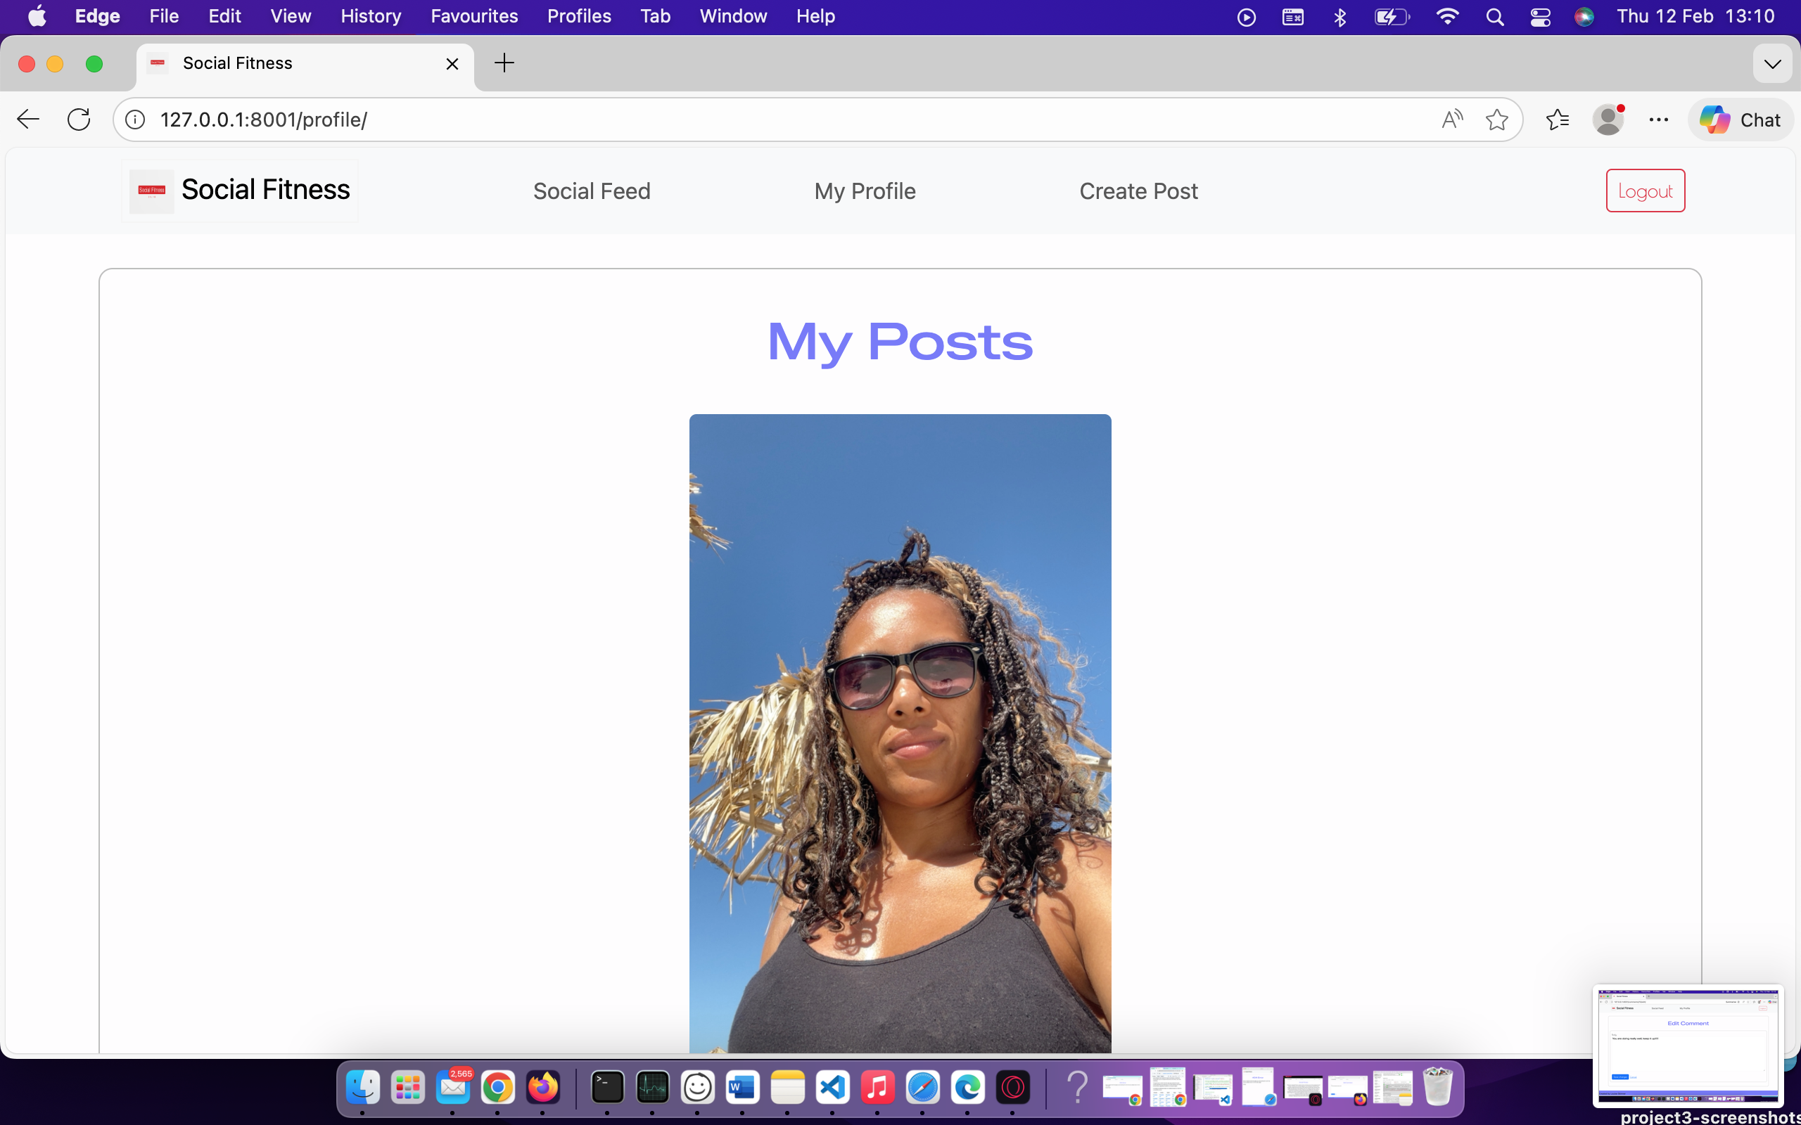Open Copilot Chat in the browser
1801x1125 pixels.
click(1740, 119)
